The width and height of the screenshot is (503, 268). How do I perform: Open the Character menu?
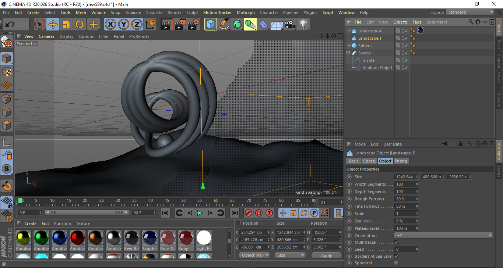(269, 12)
